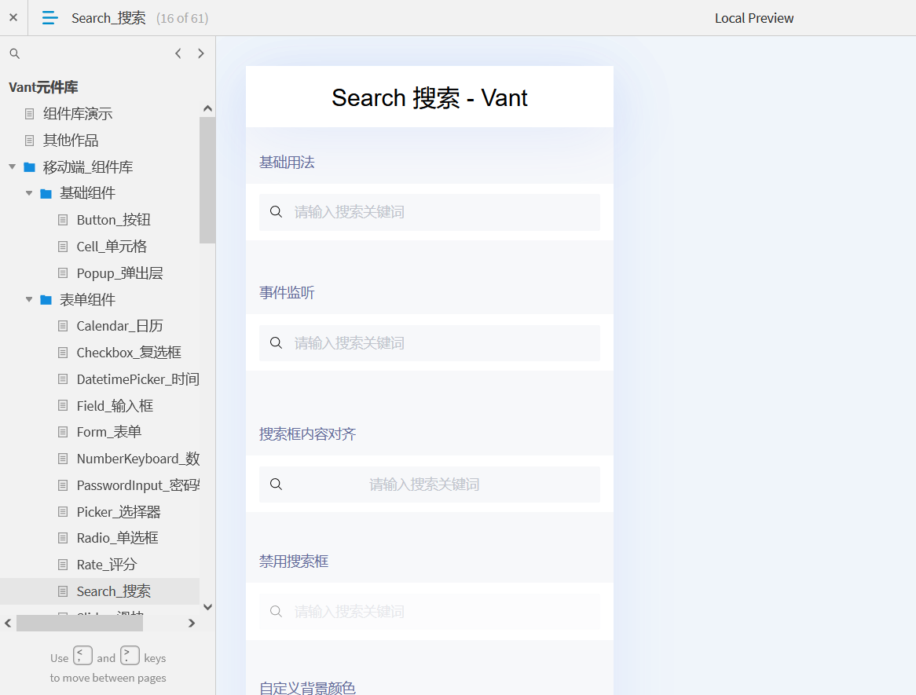Click the sitemap vertical scrollbar thumb

(x=207, y=180)
